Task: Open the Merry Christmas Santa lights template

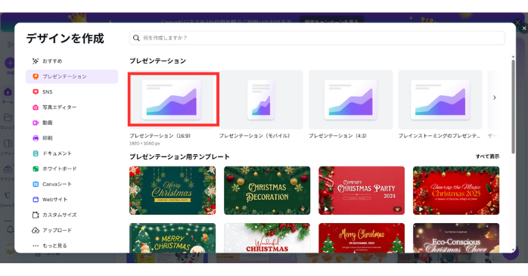Action: [172, 238]
